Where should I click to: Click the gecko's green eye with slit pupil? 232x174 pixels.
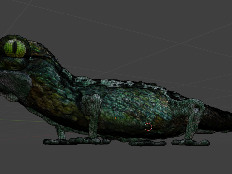coord(15,48)
